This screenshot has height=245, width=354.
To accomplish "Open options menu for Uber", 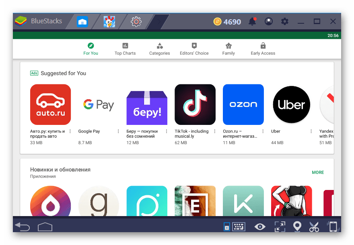I will click(311, 131).
